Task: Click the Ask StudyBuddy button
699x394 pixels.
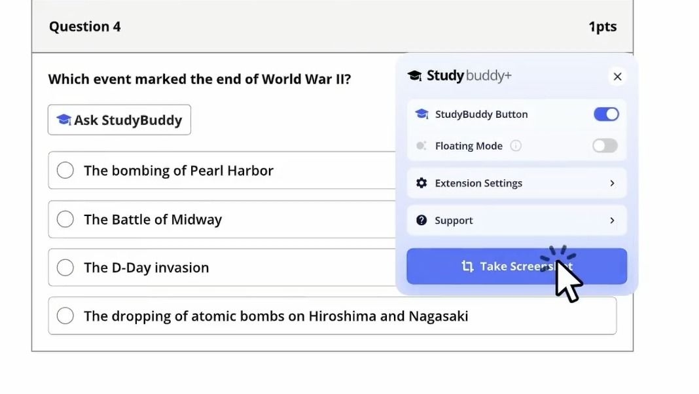Action: (x=120, y=120)
